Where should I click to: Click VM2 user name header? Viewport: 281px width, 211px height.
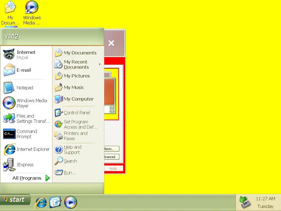point(11,37)
